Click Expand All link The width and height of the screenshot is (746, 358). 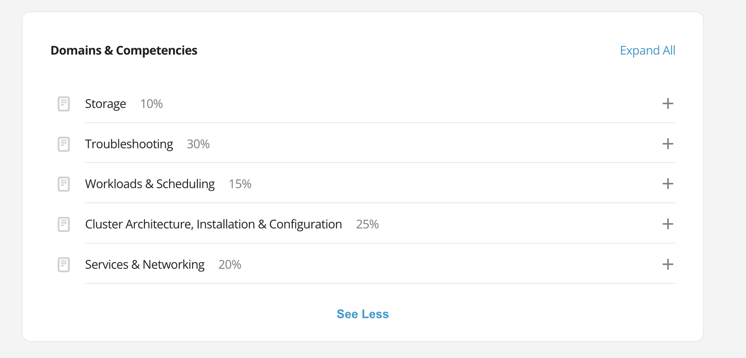[x=648, y=51]
